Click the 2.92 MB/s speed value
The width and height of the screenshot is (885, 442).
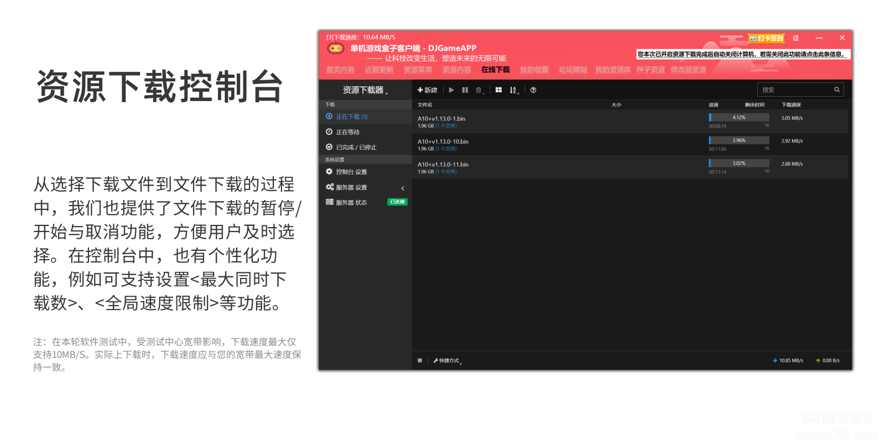792,141
